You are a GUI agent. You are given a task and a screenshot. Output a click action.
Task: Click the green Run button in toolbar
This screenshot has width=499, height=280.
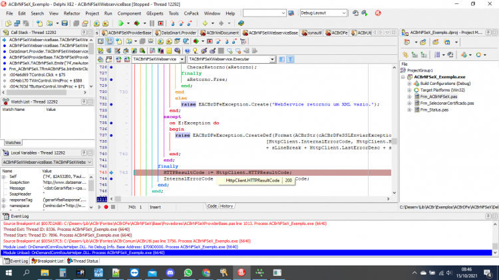pyautogui.click(x=120, y=23)
